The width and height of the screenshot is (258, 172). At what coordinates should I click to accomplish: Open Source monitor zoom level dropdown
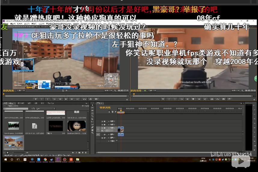coord(21,90)
